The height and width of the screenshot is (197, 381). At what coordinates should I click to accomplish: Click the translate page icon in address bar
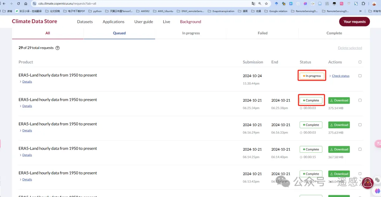click(x=253, y=4)
